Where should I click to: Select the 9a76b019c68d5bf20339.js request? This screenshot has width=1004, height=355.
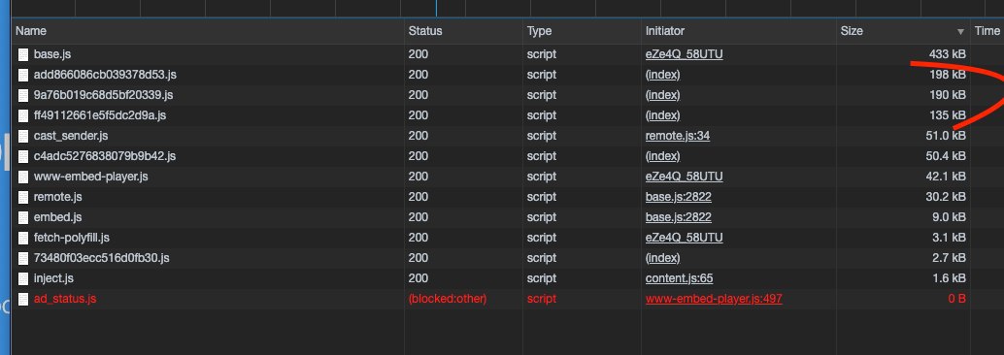click(x=508, y=95)
